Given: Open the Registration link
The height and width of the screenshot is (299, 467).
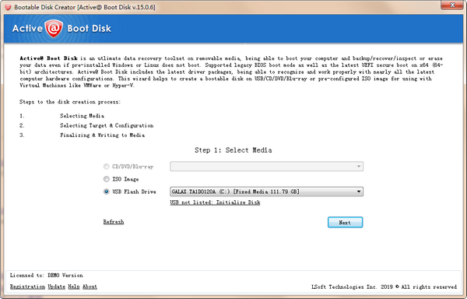Looking at the screenshot, I should coord(27,287).
